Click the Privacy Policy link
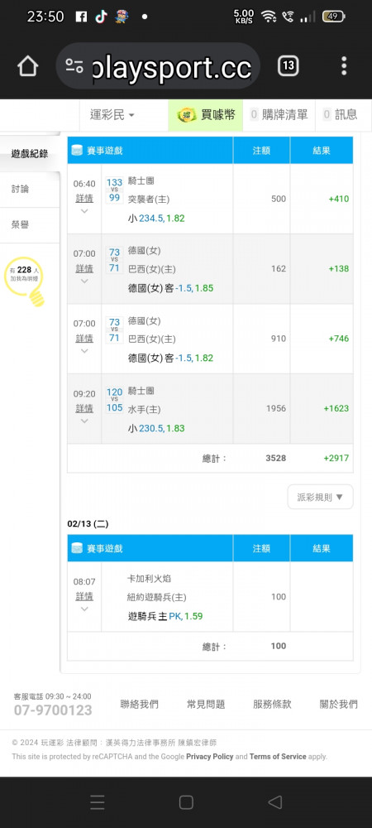The image size is (372, 828). [210, 756]
